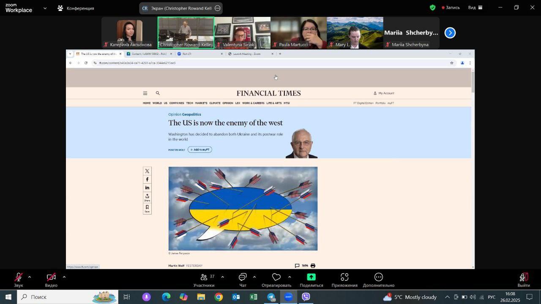Open Viber from the taskbar
Screen dimensions: 541x304
[x=306, y=297]
